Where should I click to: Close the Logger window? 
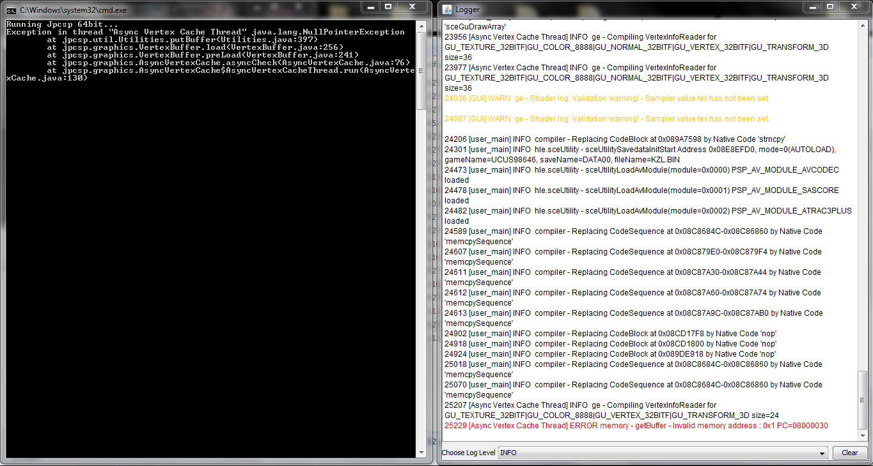click(x=853, y=6)
